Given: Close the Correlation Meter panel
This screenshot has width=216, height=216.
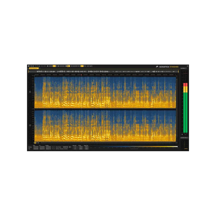Looking at the screenshot, I should click(188, 138).
